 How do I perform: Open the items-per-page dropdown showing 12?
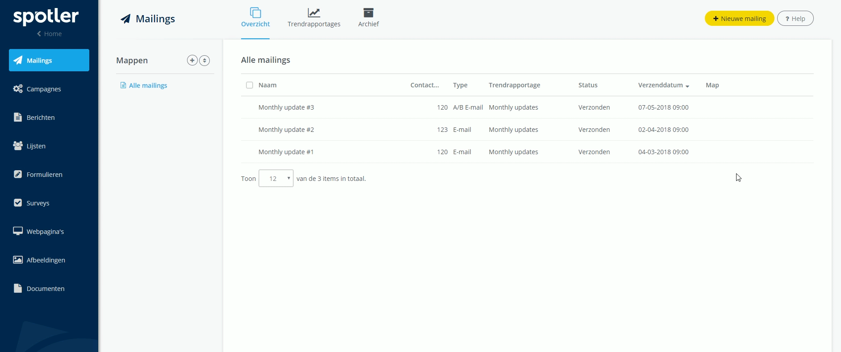[276, 178]
